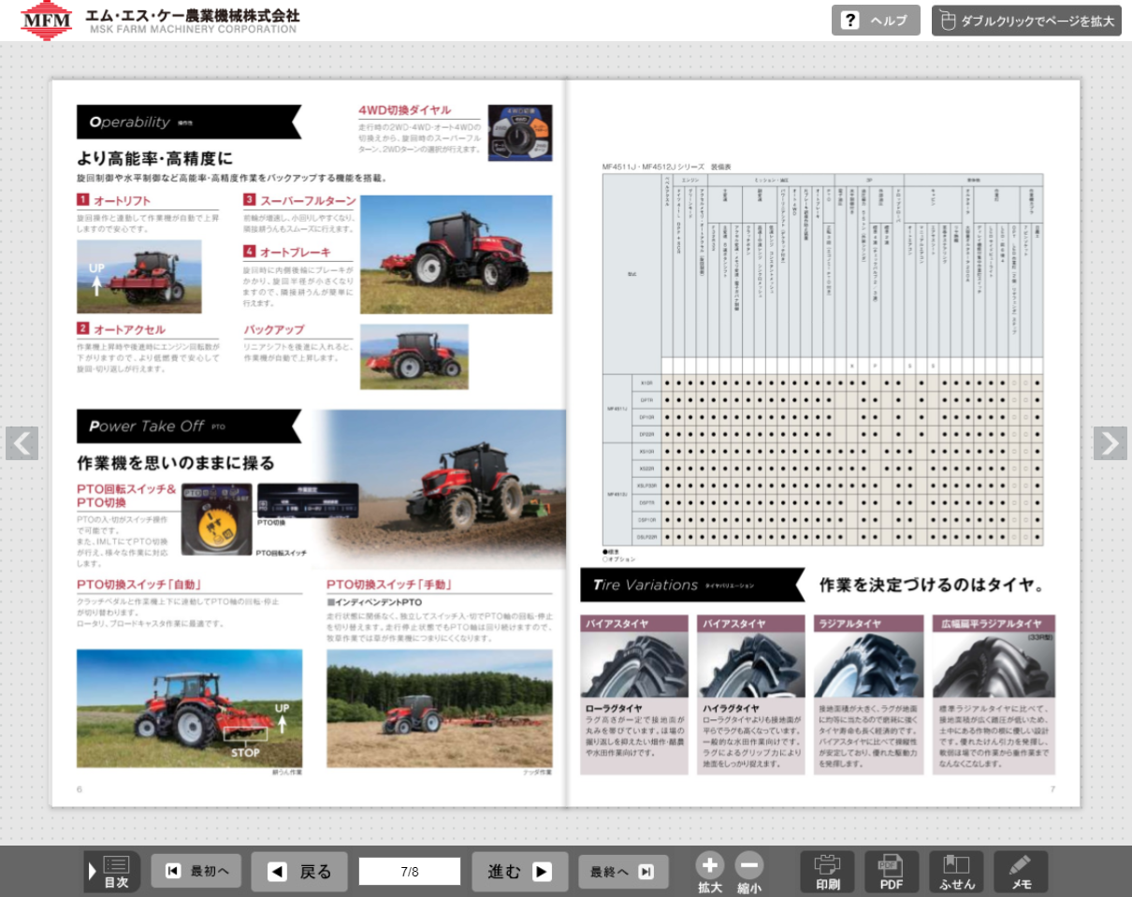Jump to last page with 最終へ
Image resolution: width=1132 pixels, height=897 pixels.
click(623, 872)
